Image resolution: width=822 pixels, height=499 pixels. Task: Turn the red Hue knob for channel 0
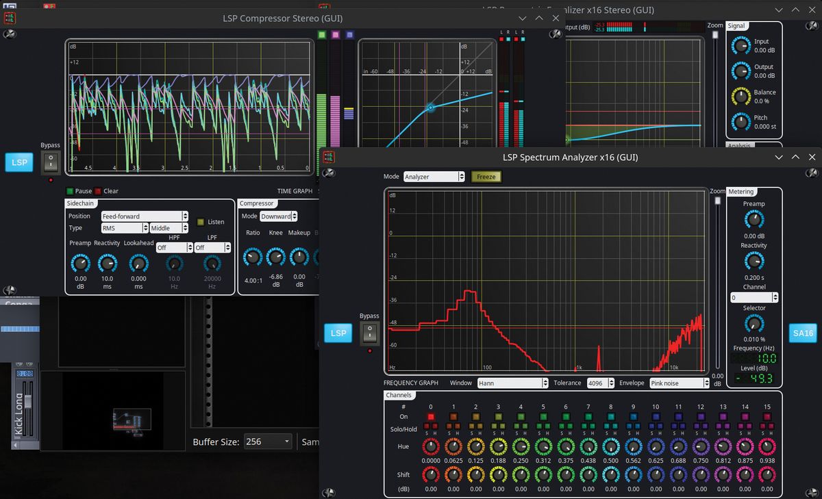point(430,448)
